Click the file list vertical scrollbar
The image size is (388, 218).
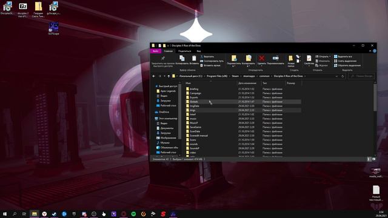pos(375,97)
